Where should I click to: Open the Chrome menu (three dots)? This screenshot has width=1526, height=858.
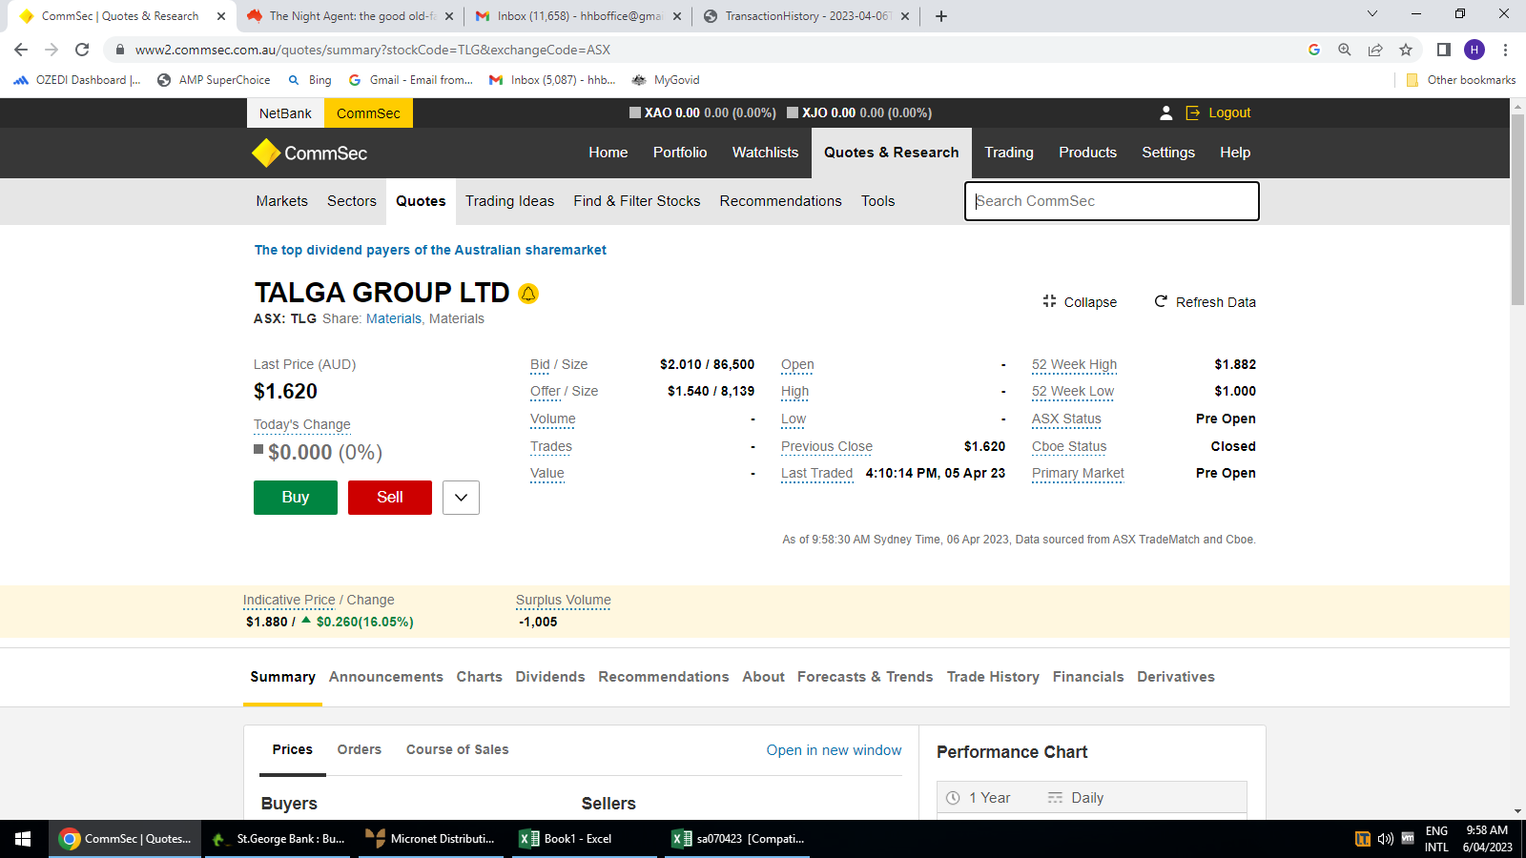point(1506,50)
